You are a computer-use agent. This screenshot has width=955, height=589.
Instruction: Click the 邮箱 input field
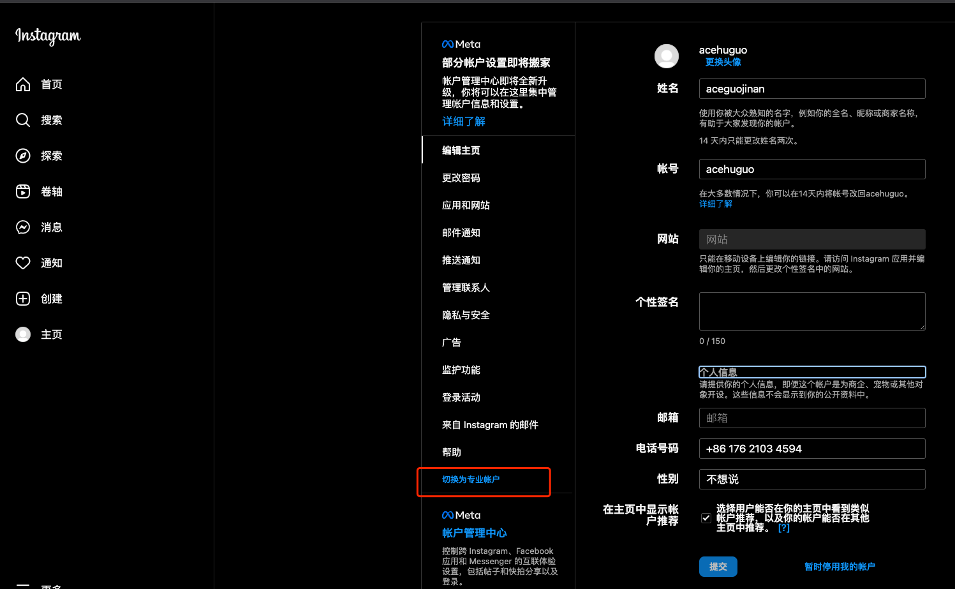[x=812, y=418]
